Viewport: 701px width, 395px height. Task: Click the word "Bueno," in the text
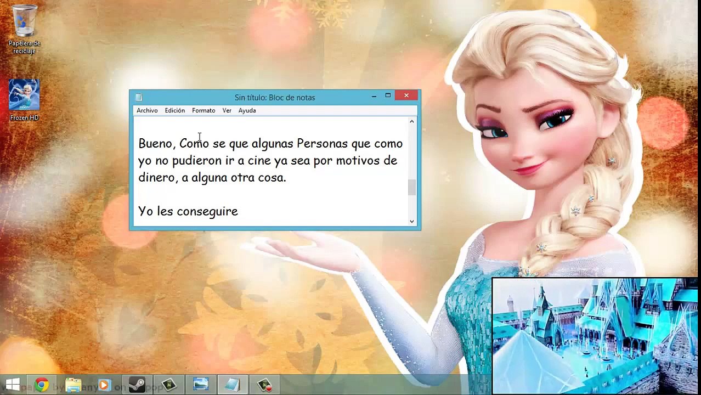[x=157, y=144]
